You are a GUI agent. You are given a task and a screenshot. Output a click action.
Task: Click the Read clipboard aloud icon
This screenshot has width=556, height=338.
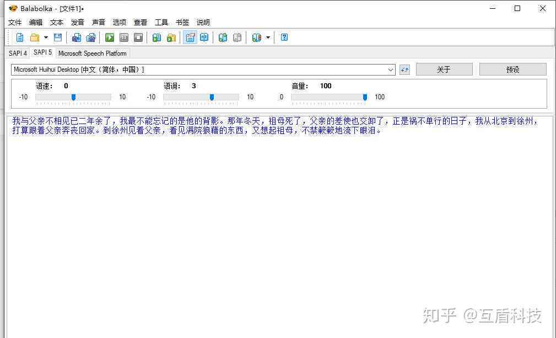pos(156,37)
